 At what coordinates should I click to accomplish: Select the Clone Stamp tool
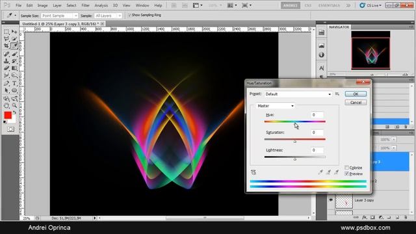pyautogui.click(x=6, y=61)
